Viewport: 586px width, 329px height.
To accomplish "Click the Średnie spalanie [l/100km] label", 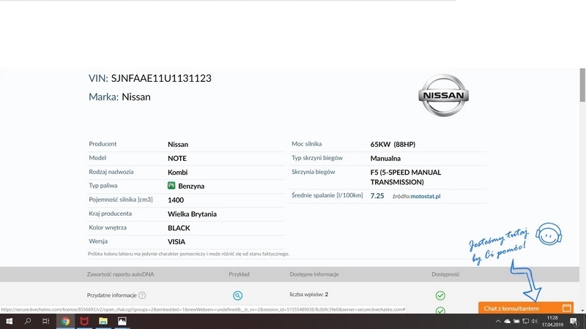I will 327,195.
